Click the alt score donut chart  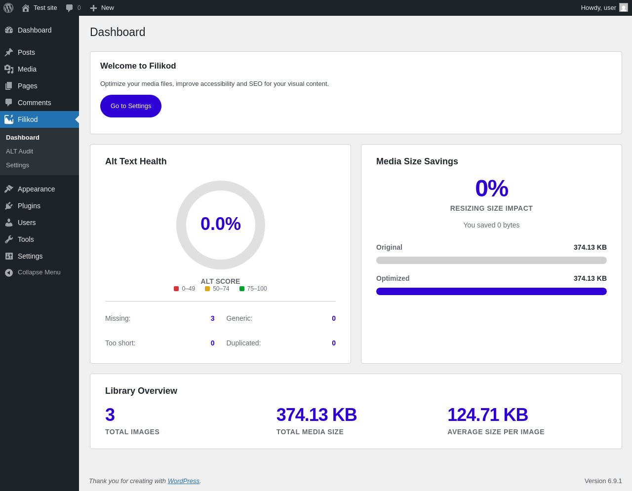pos(221,225)
